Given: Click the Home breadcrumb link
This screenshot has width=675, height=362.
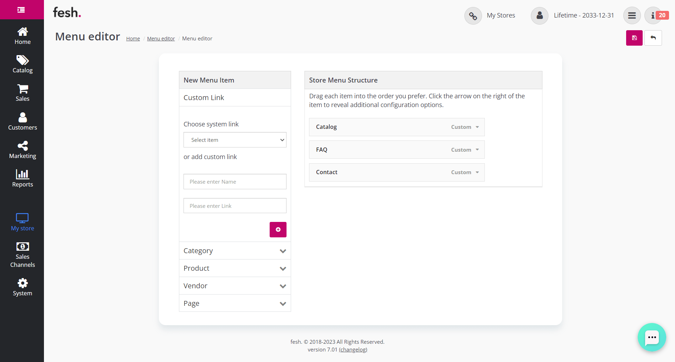Looking at the screenshot, I should 133,39.
